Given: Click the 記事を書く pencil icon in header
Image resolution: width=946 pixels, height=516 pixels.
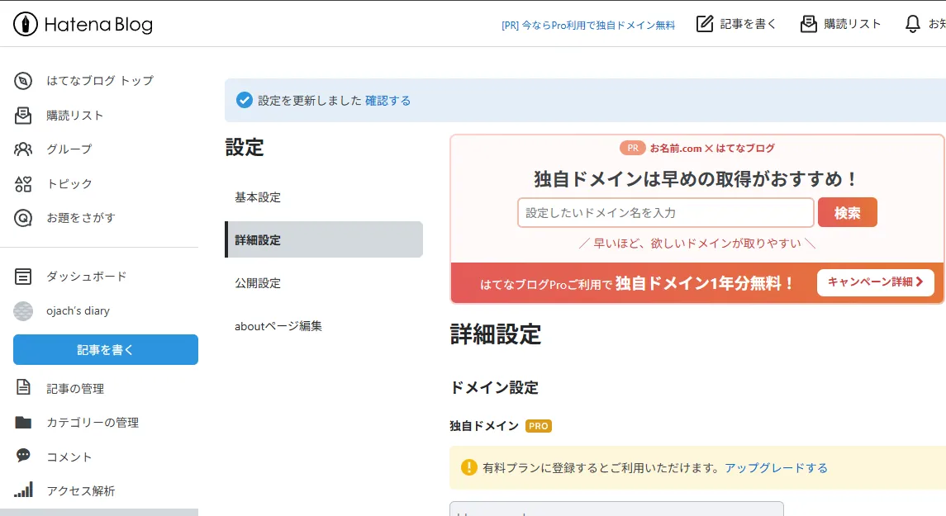Looking at the screenshot, I should click(705, 24).
